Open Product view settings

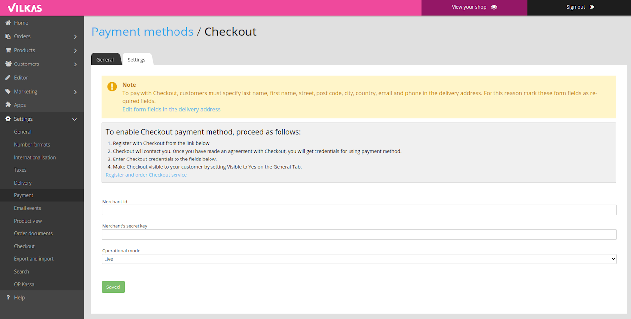[28, 221]
